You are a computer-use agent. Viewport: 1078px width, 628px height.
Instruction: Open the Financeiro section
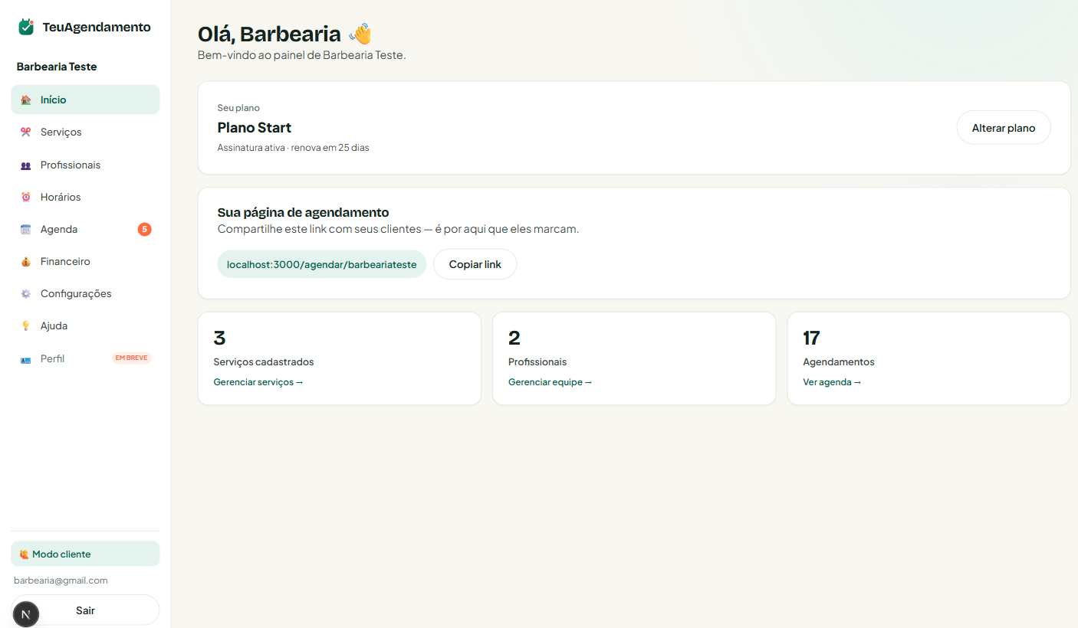point(85,261)
